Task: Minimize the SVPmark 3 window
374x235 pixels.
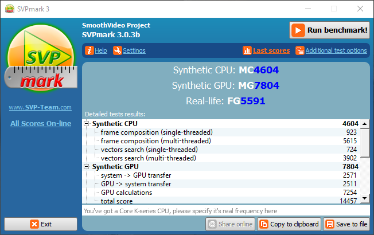Action: (x=308, y=9)
